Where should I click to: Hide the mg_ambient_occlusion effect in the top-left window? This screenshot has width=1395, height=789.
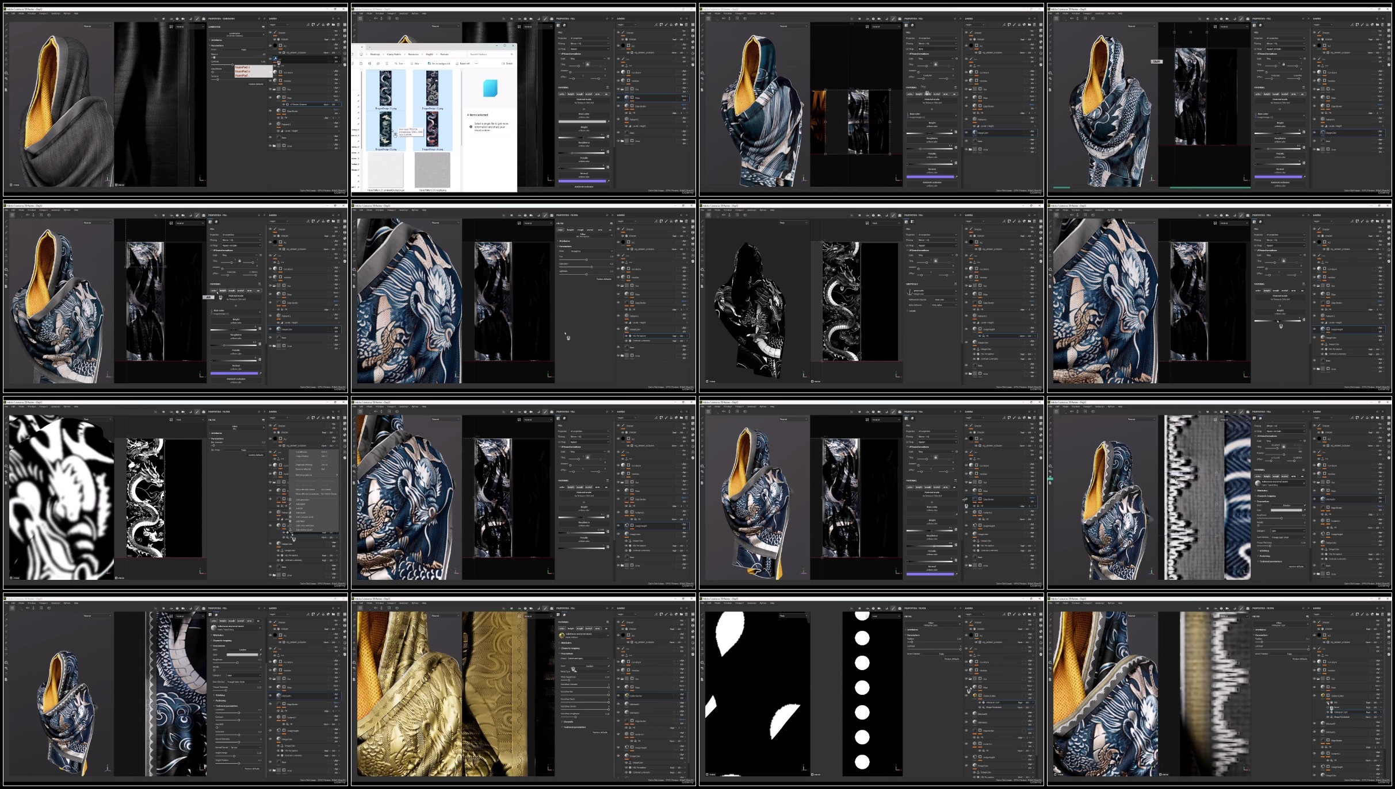coord(280,53)
